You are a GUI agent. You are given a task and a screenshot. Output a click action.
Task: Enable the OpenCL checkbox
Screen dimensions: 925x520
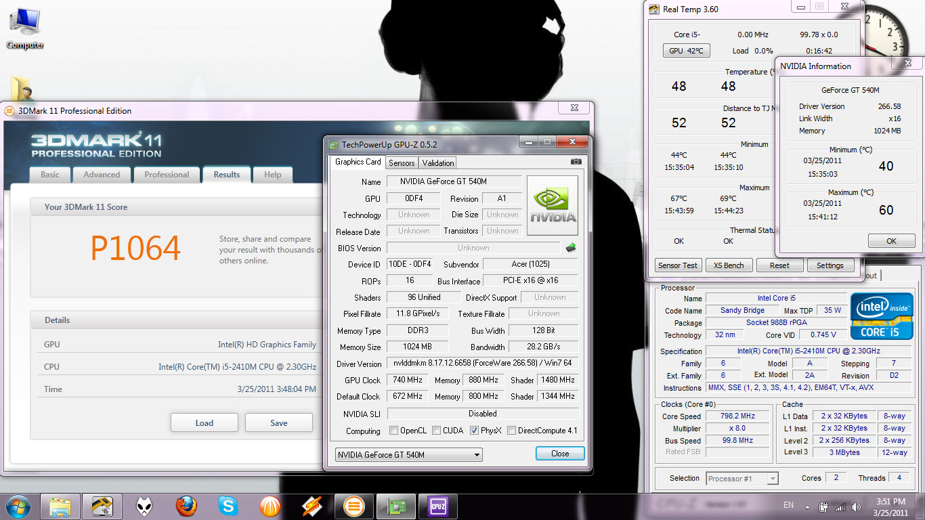point(394,431)
